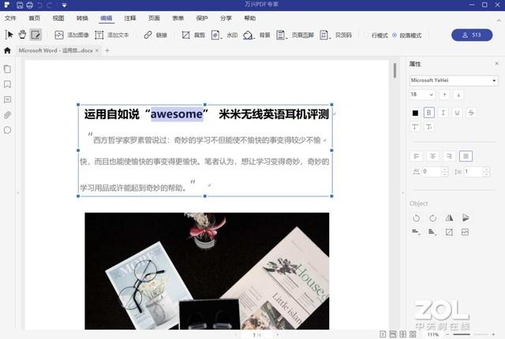Apply superscript formatting

tap(415, 127)
